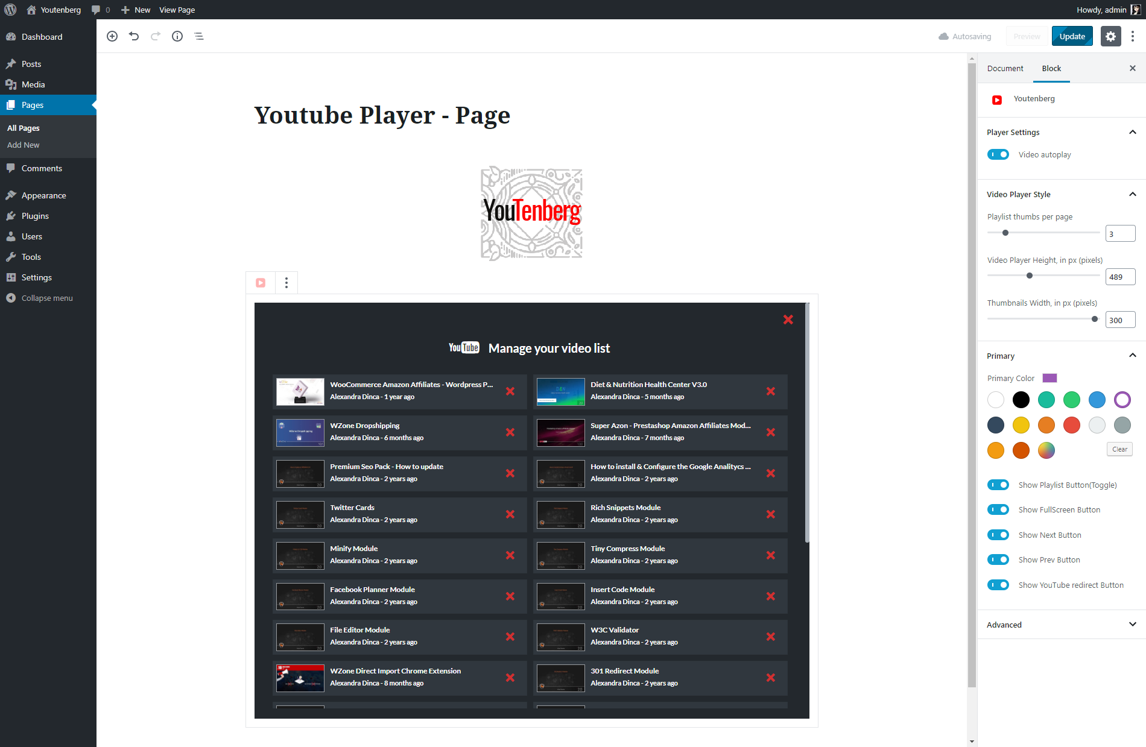1146x747 pixels.
Task: Click Video Player Height number field
Action: 1120,277
